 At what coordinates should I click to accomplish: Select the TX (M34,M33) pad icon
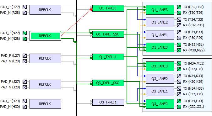tap(179, 63)
